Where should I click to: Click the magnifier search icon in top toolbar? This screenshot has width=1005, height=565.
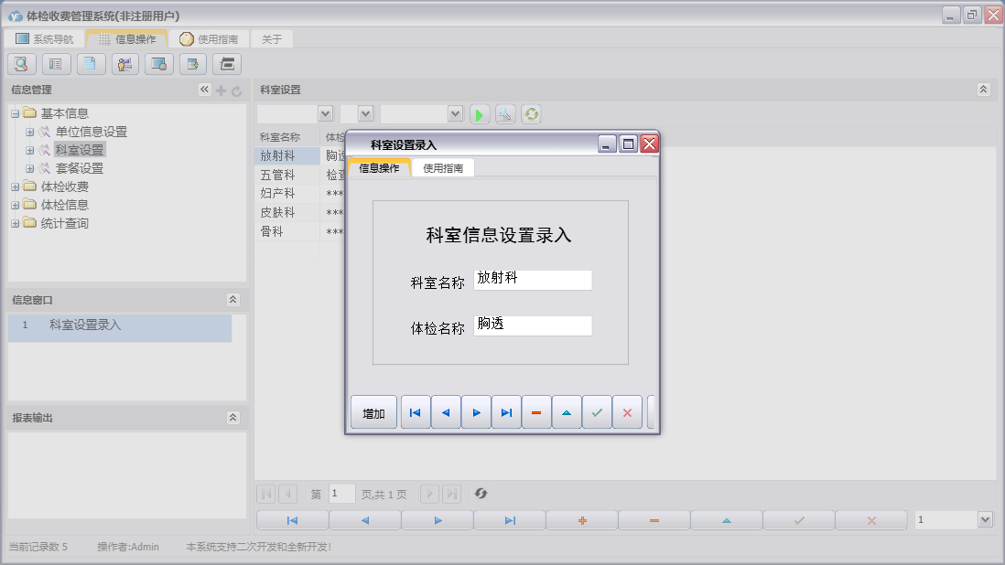coord(22,64)
